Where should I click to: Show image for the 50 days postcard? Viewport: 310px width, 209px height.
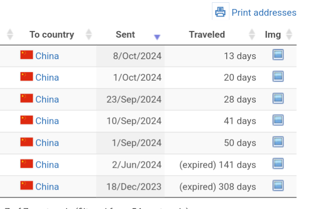coord(278,142)
